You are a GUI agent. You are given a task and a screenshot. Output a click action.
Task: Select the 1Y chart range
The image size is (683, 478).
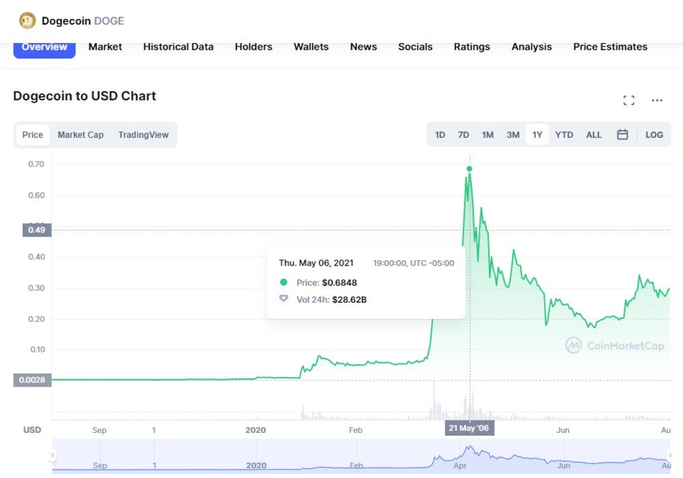[537, 135]
